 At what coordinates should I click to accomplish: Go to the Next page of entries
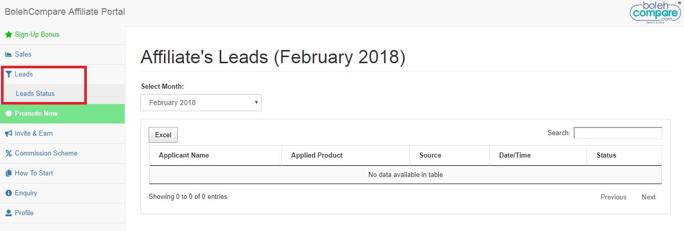(648, 197)
